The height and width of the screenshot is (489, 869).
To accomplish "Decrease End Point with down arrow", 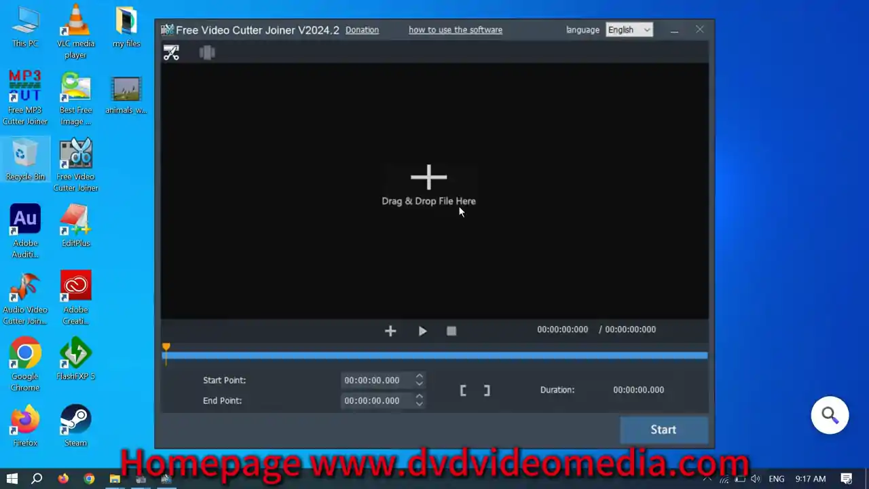I will 419,405.
